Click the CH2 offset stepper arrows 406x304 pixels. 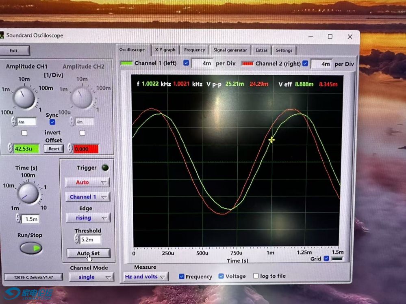(70, 149)
